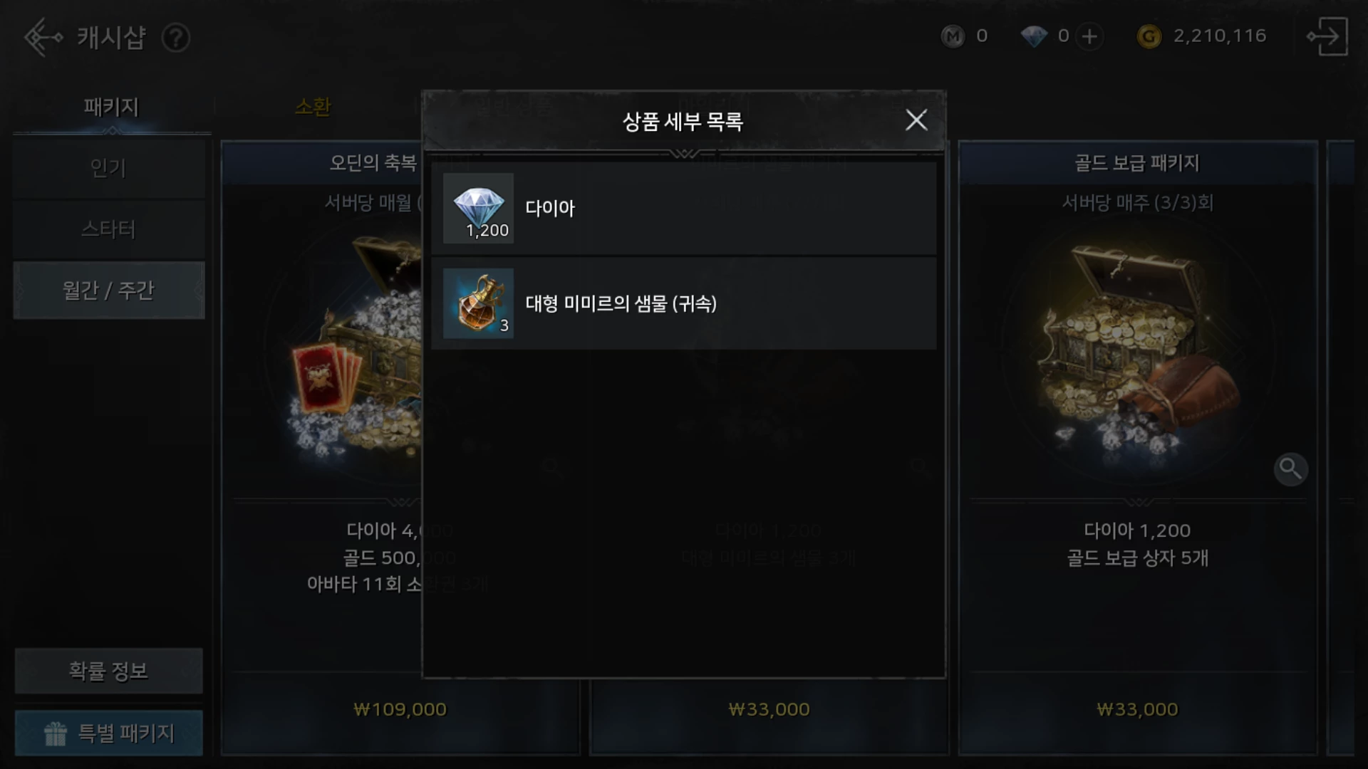Viewport: 1368px width, 769px height.
Task: Click the exit door icon at top right
Action: tap(1327, 36)
